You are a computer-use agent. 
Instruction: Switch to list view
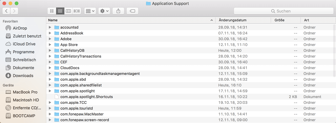click(x=60, y=11)
